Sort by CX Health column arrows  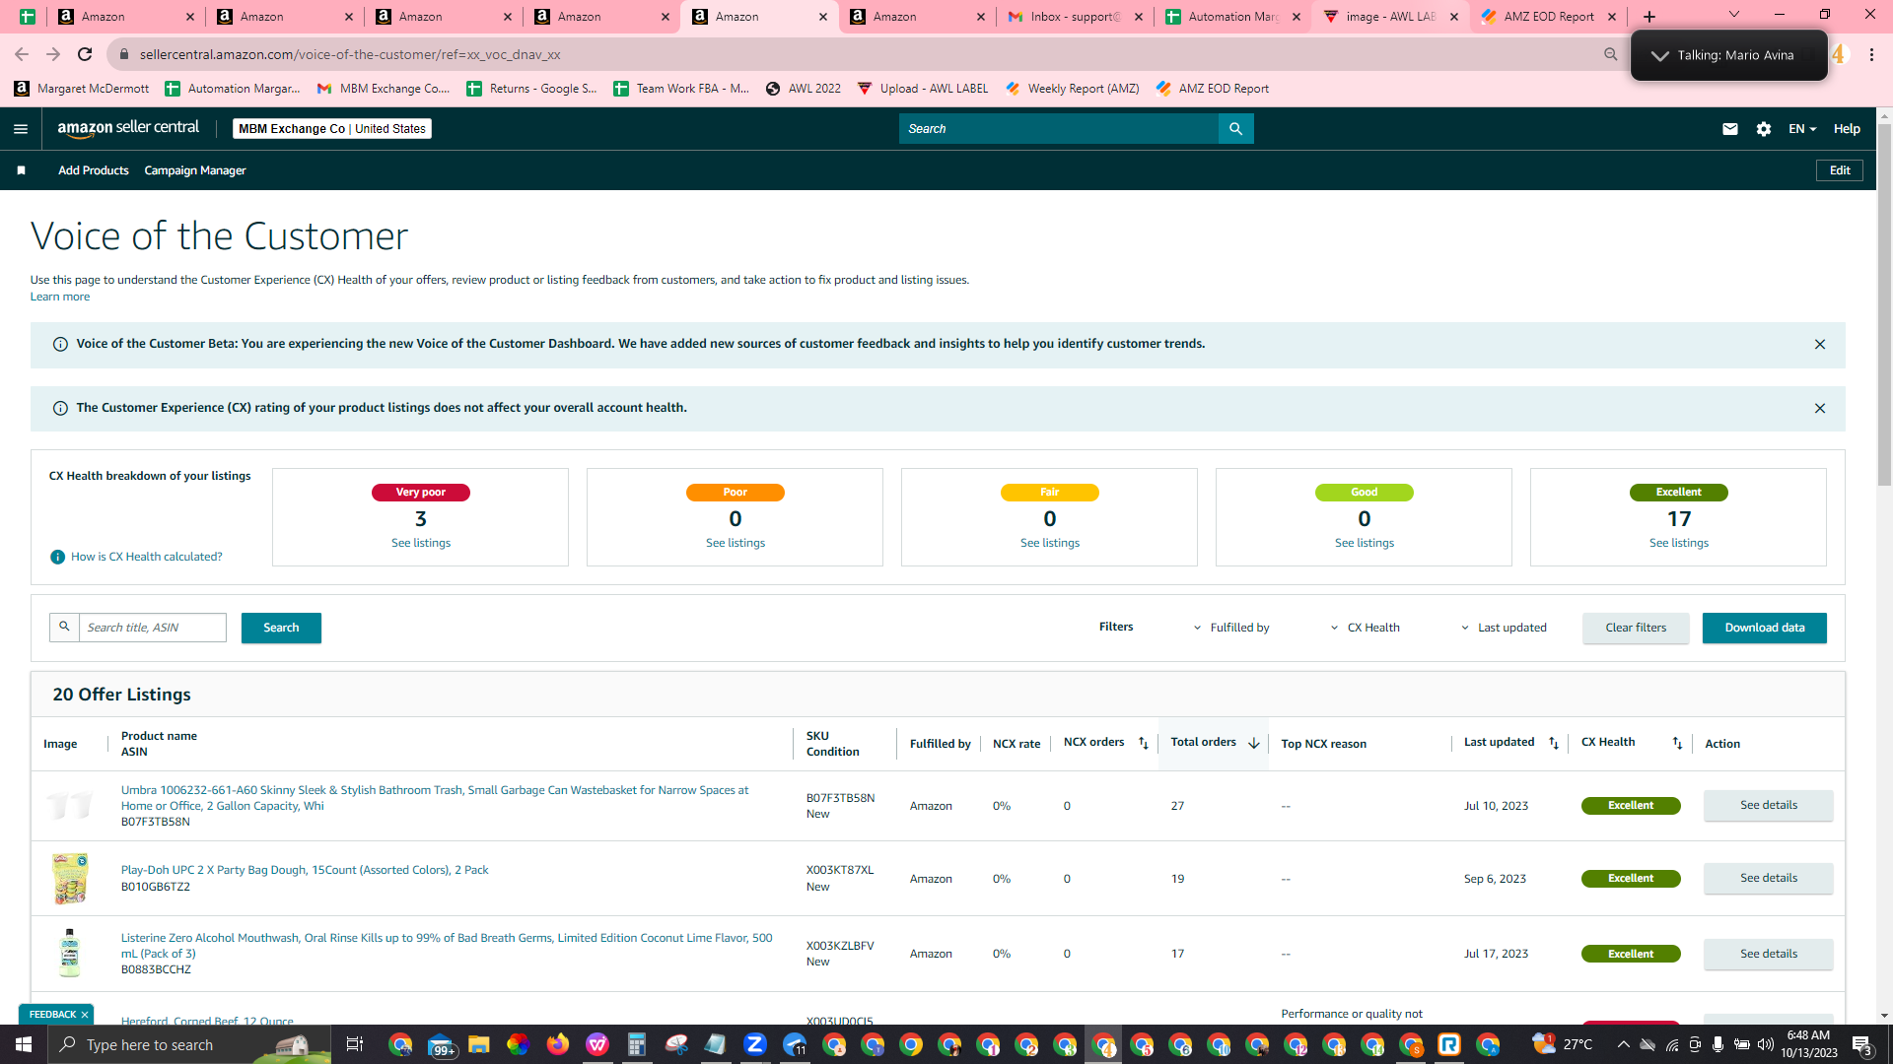tap(1677, 743)
